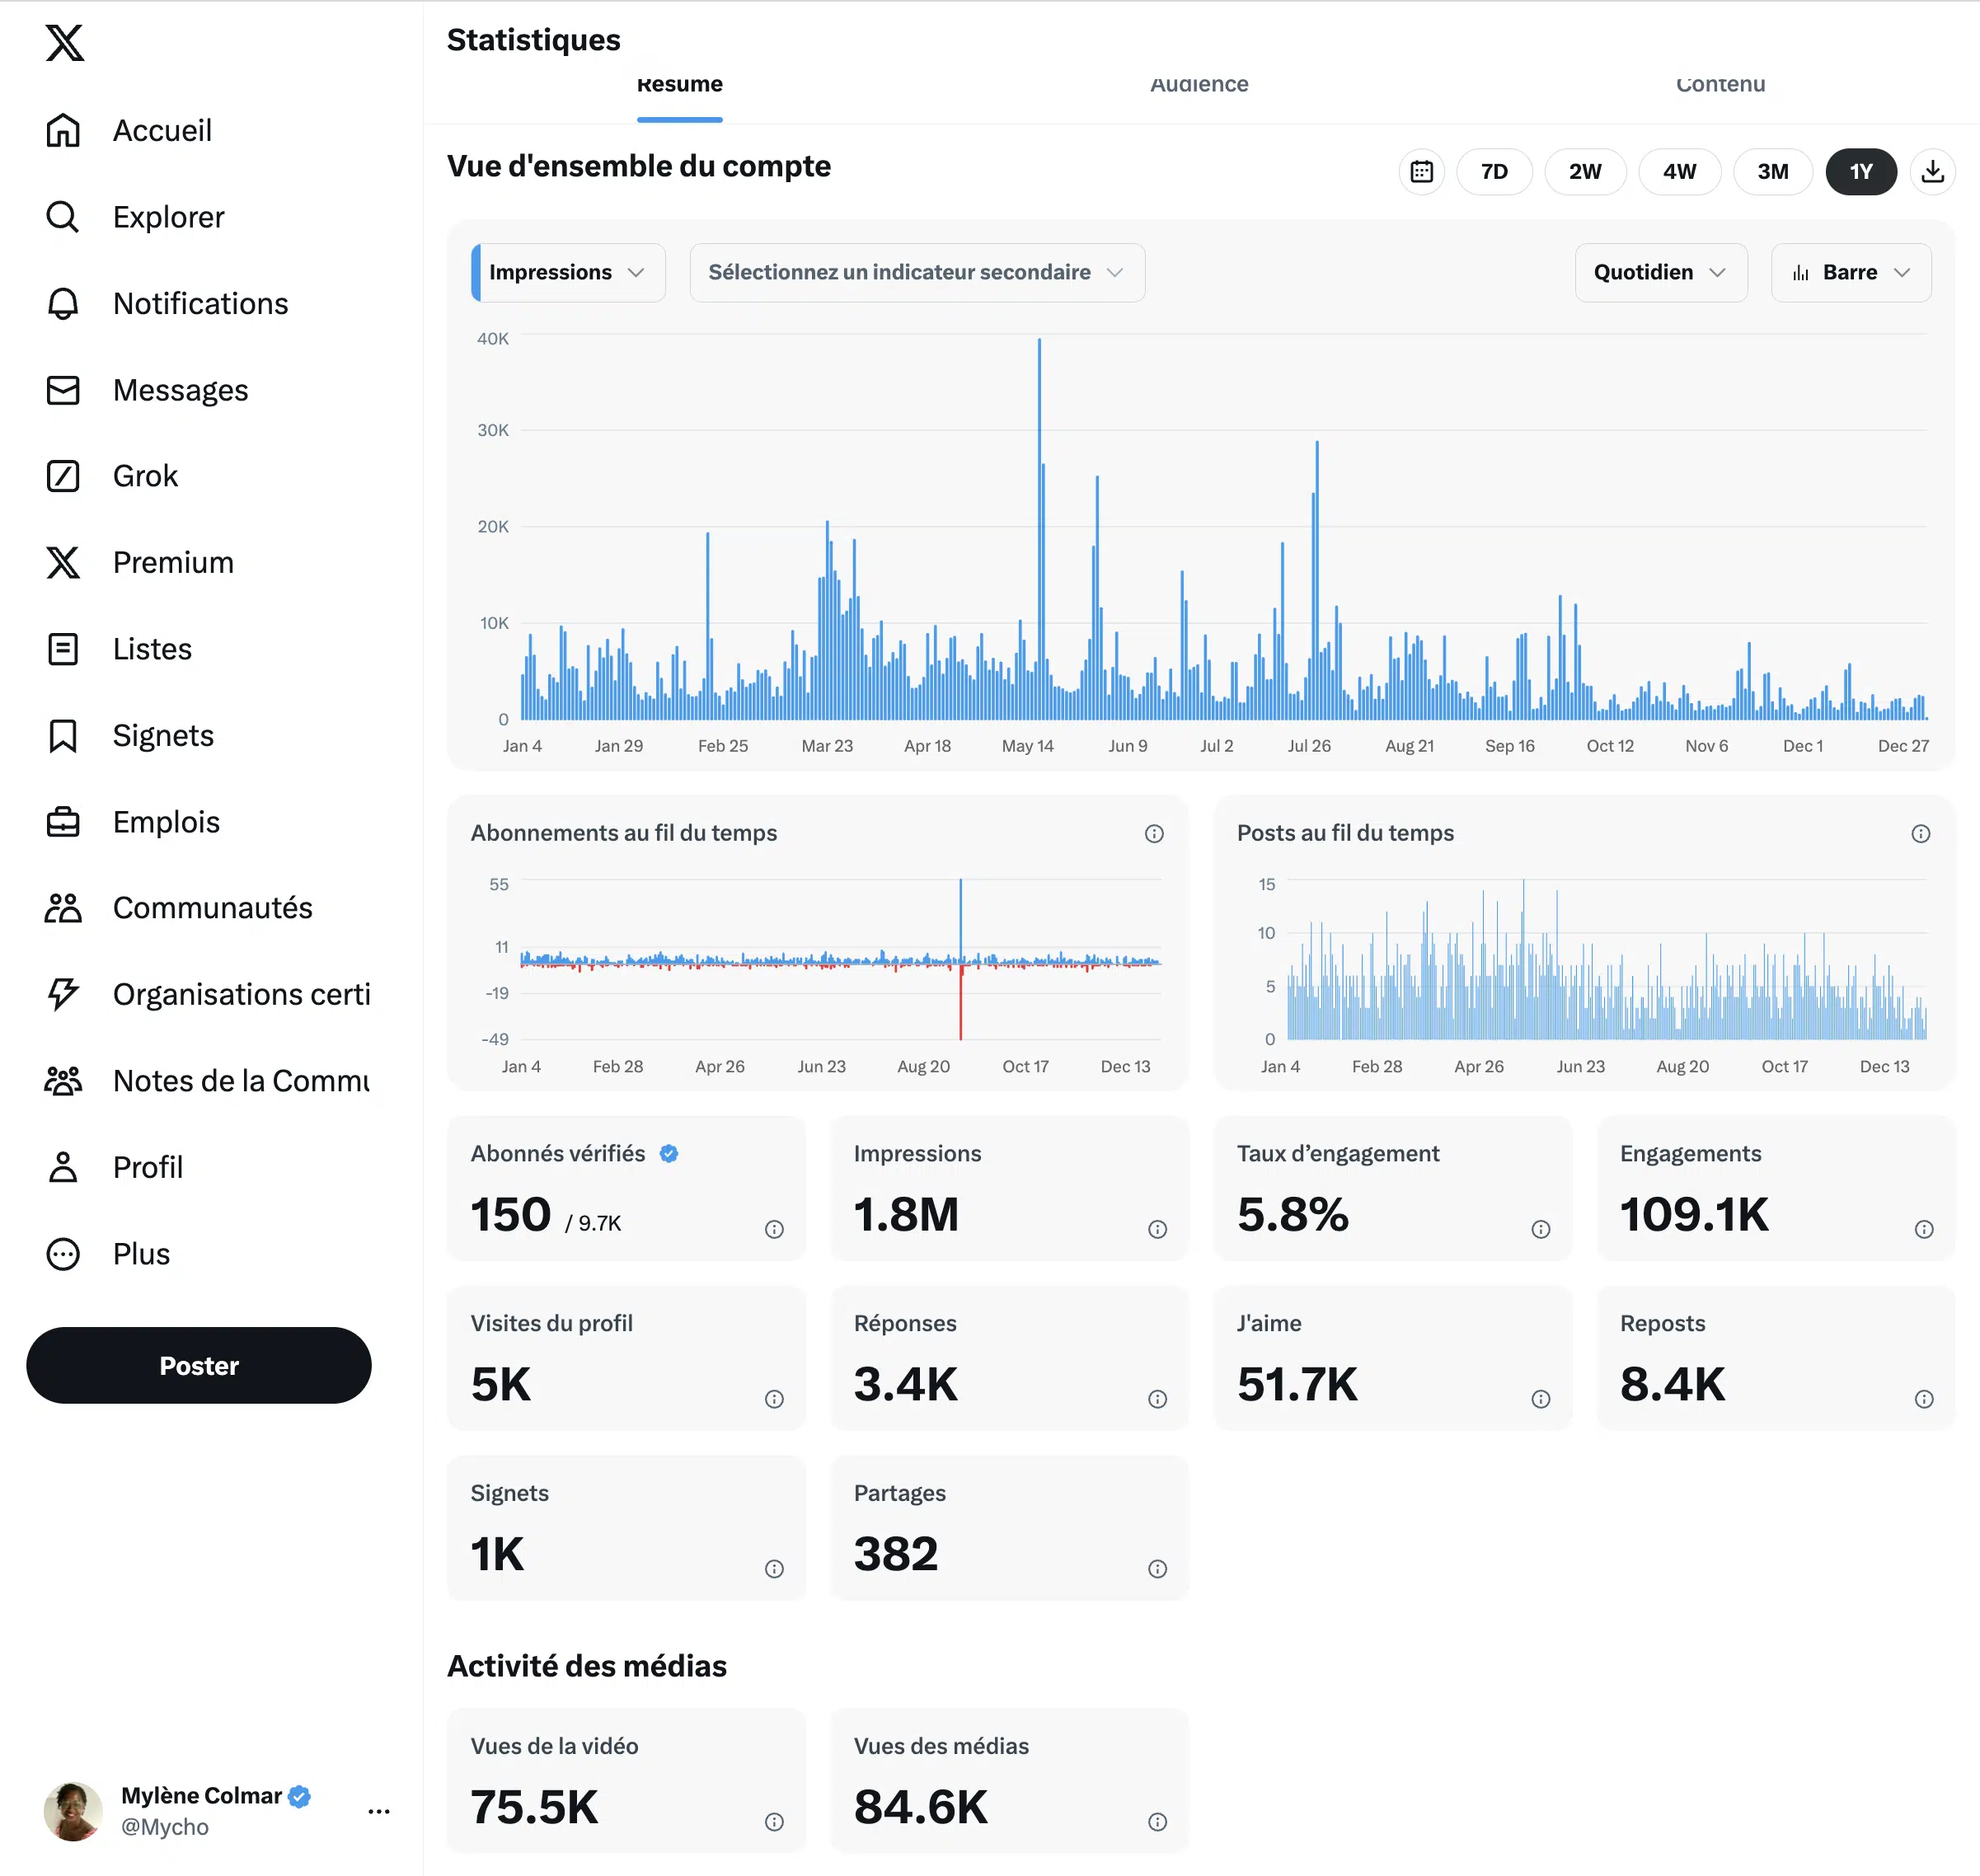Switch time range to 3M
The height and width of the screenshot is (1876, 1980).
click(1772, 172)
